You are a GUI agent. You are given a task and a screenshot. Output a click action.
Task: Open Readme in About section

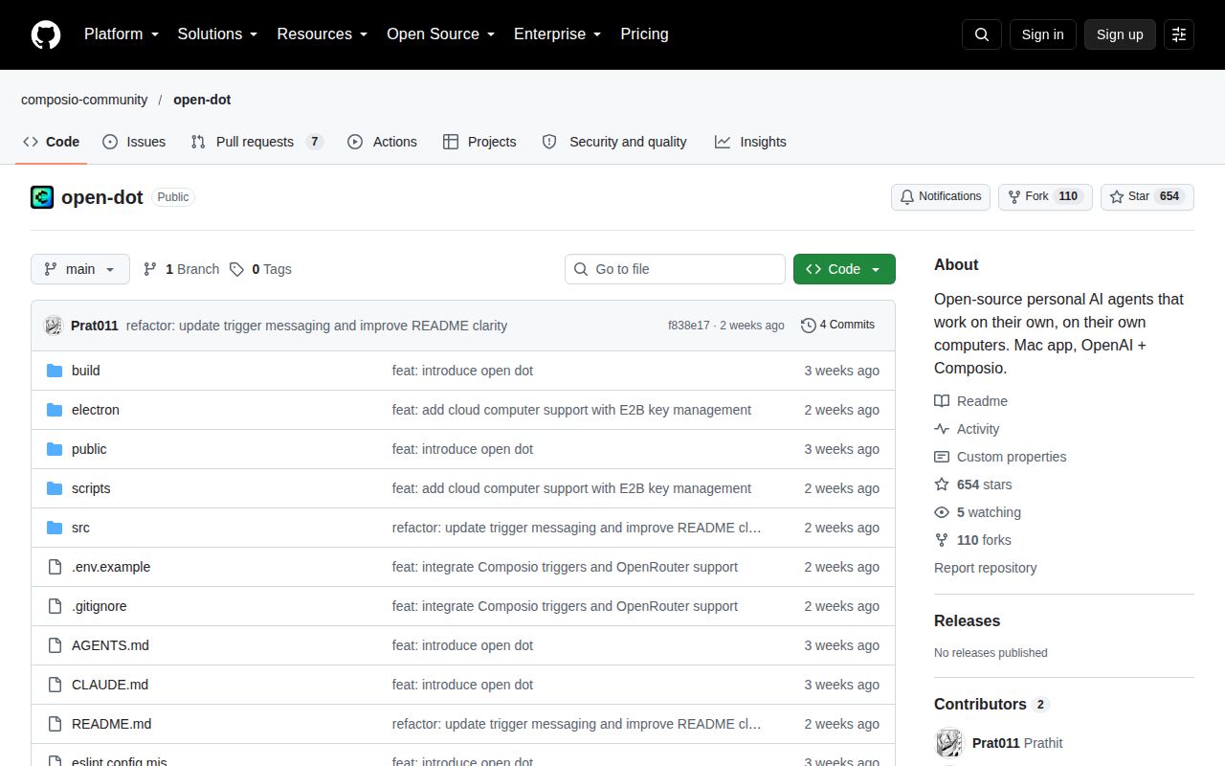pos(970,401)
